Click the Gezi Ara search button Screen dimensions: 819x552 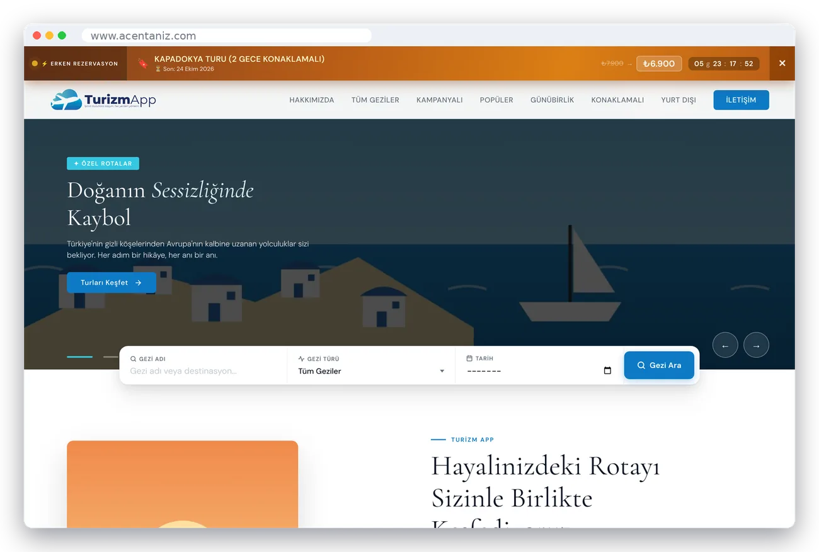point(659,365)
